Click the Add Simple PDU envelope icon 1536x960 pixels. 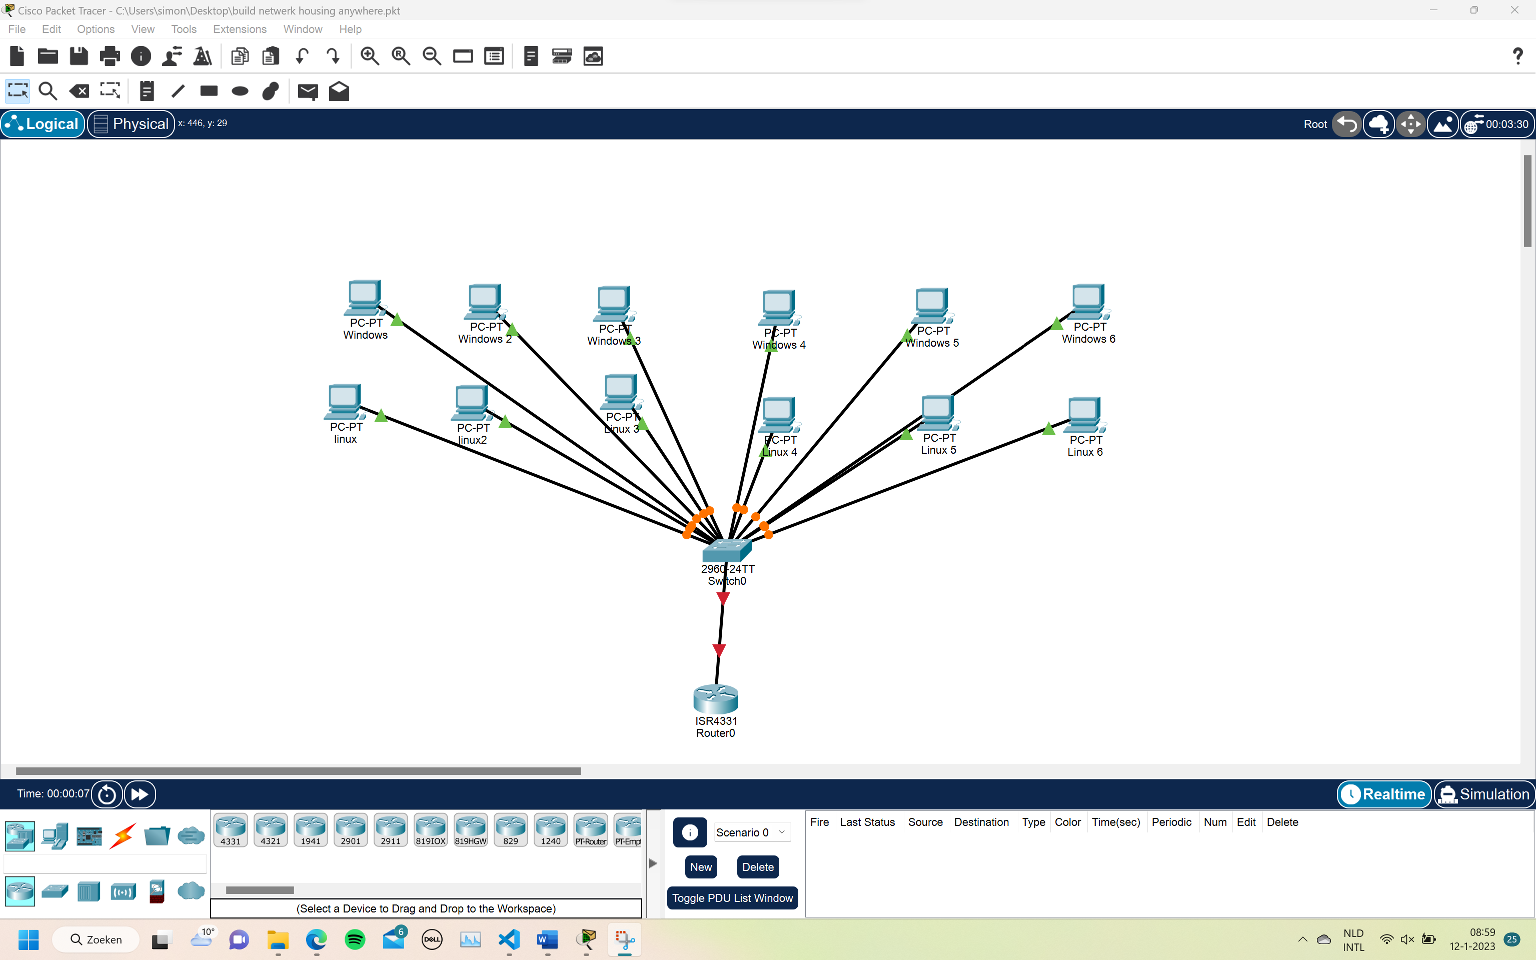coord(308,92)
